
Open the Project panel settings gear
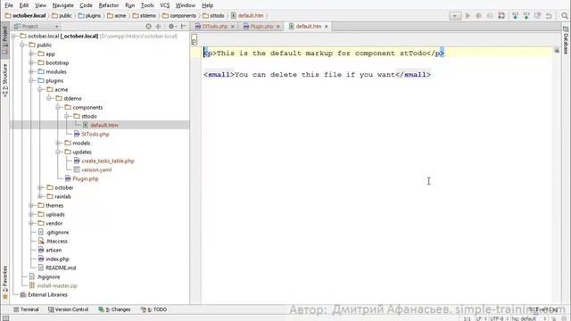coord(171,26)
